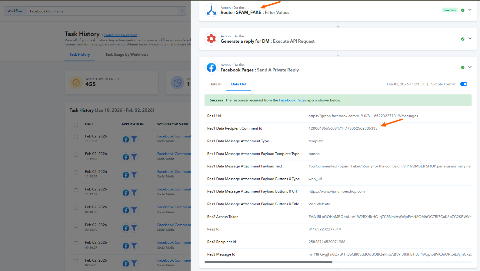Open Task Usage by Workflows tab
The image size is (480, 271).
coord(127,55)
